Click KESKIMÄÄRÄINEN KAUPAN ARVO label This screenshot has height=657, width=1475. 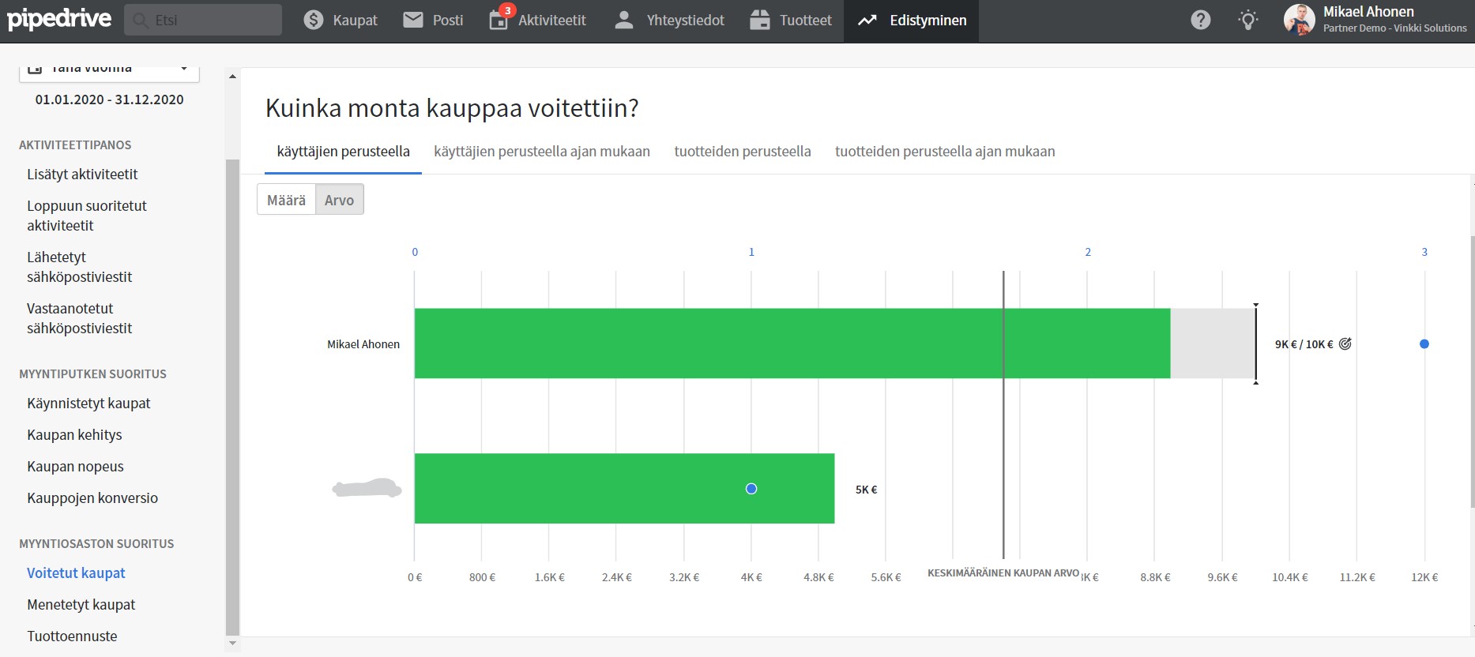pos(1003,573)
